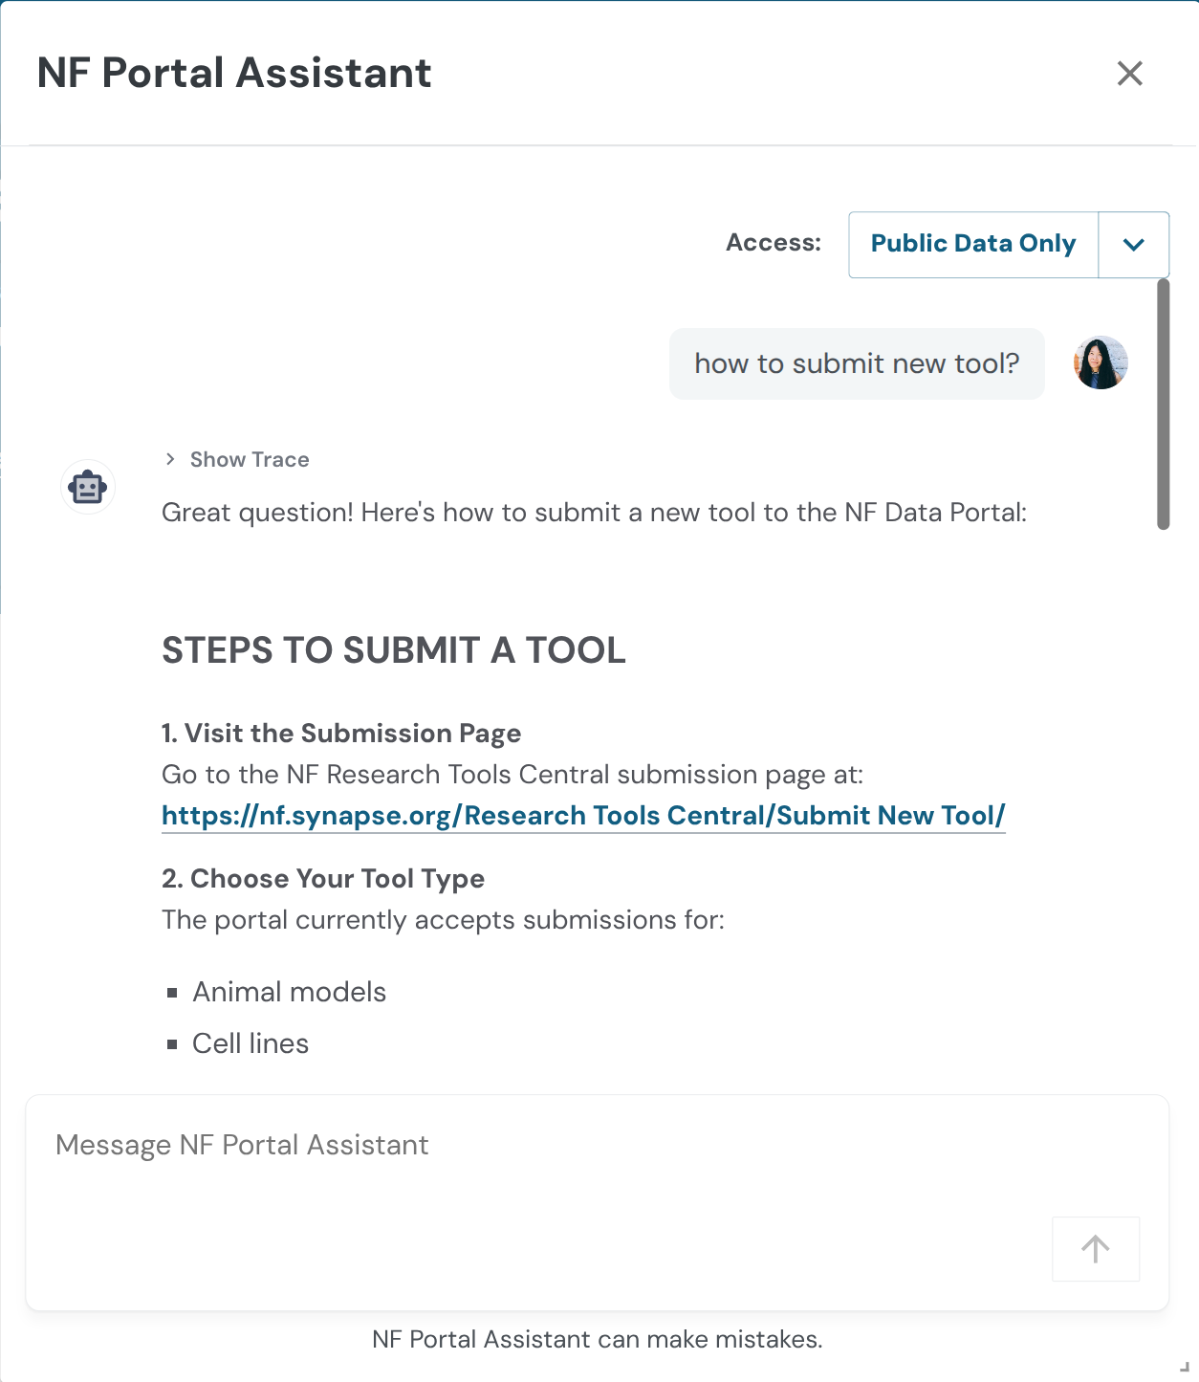Click '1. Visit the Submission Page' text
1199x1382 pixels.
(341, 734)
